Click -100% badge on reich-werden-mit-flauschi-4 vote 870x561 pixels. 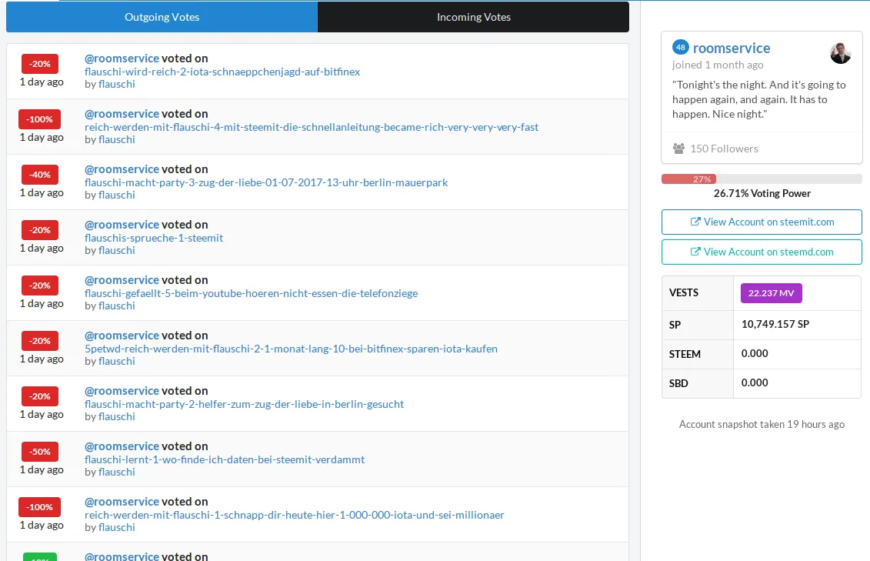point(39,119)
